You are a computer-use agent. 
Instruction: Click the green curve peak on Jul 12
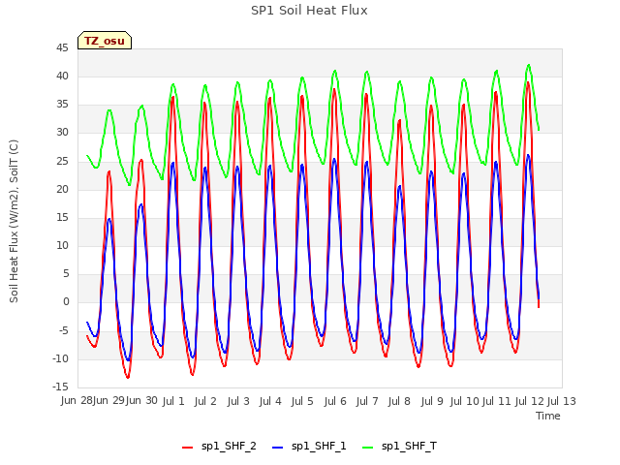tap(529, 65)
